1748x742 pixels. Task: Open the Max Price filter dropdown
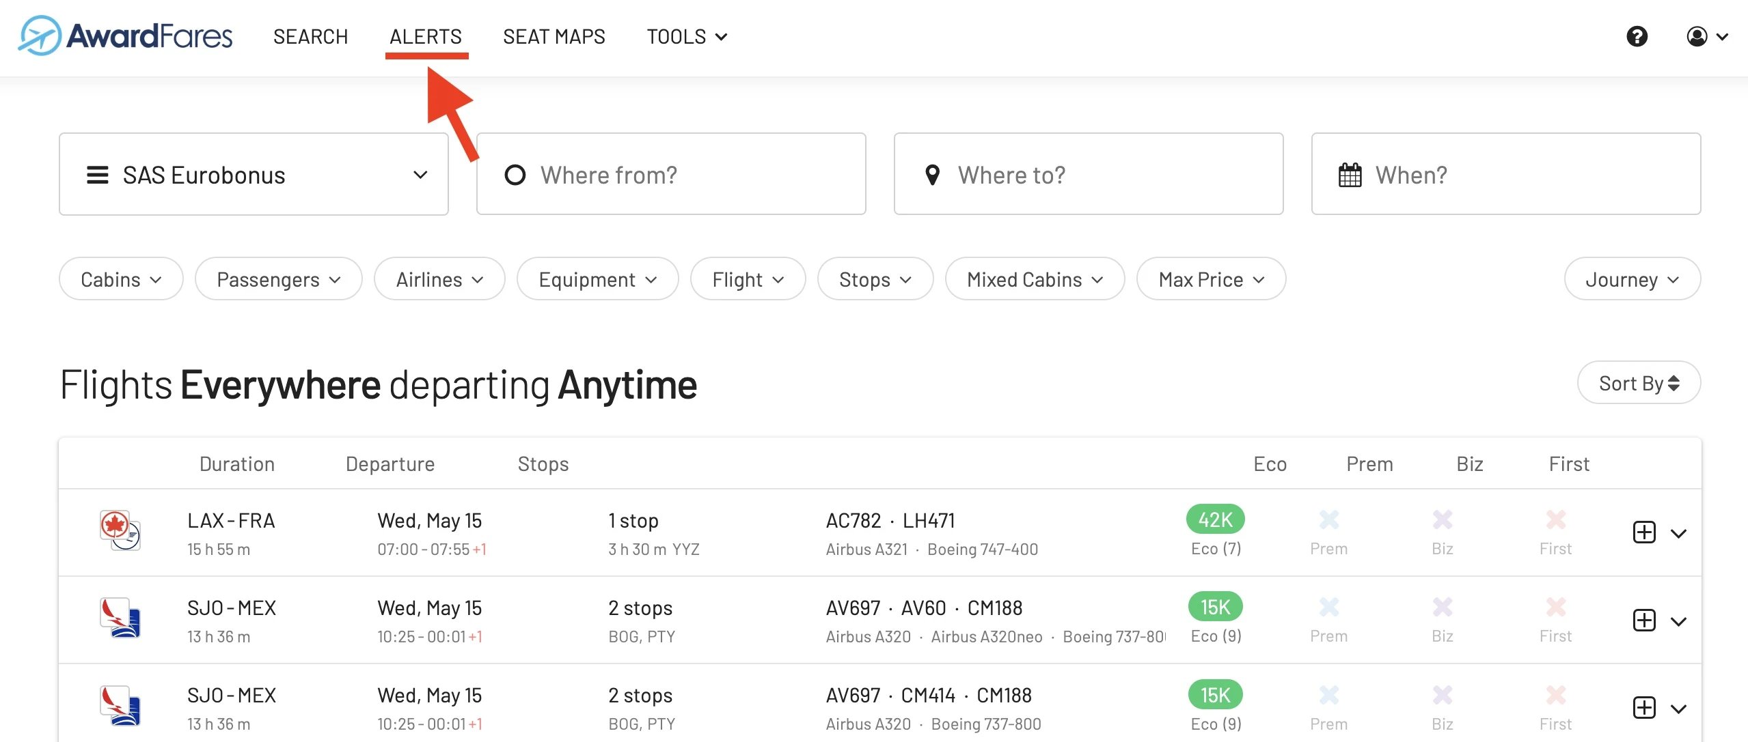[1211, 279]
